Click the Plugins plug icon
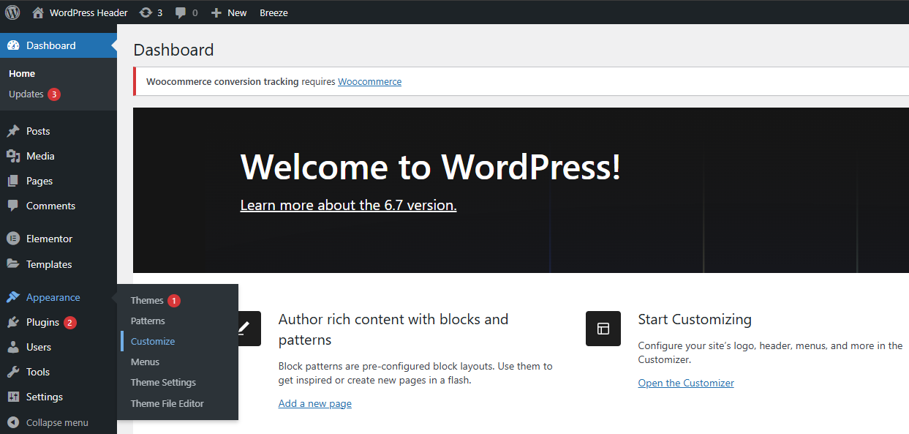The image size is (909, 434). point(13,322)
